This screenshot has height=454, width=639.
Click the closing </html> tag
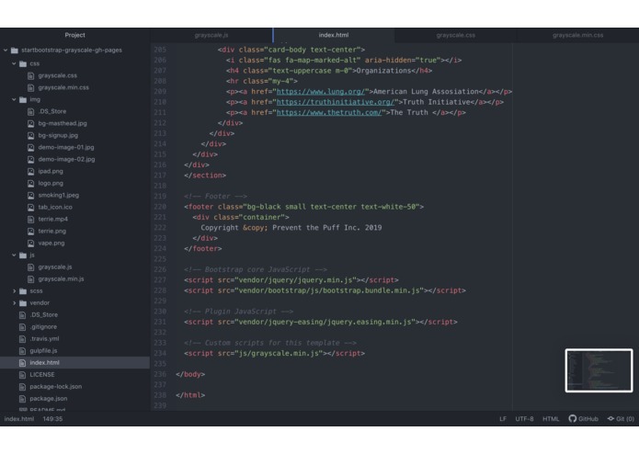coord(190,395)
